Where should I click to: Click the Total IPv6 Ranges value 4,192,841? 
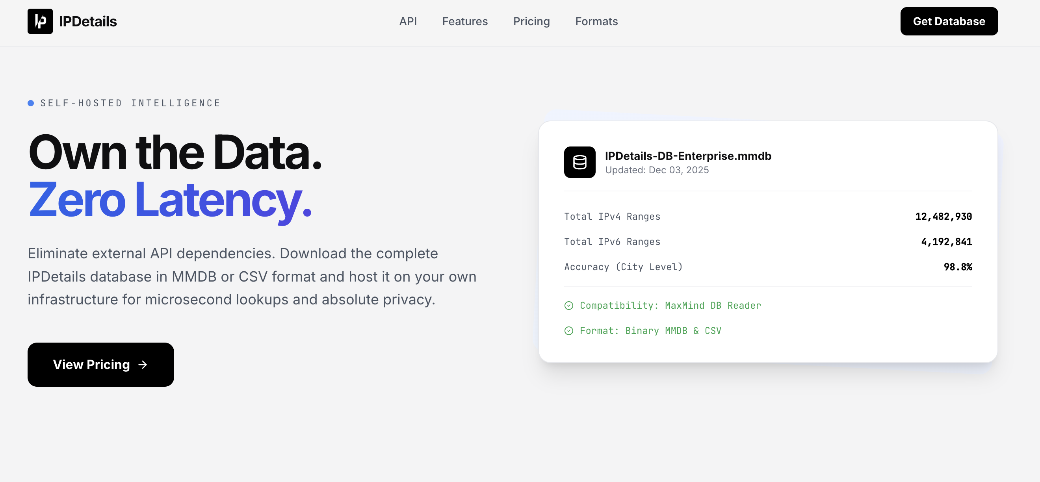pos(946,242)
